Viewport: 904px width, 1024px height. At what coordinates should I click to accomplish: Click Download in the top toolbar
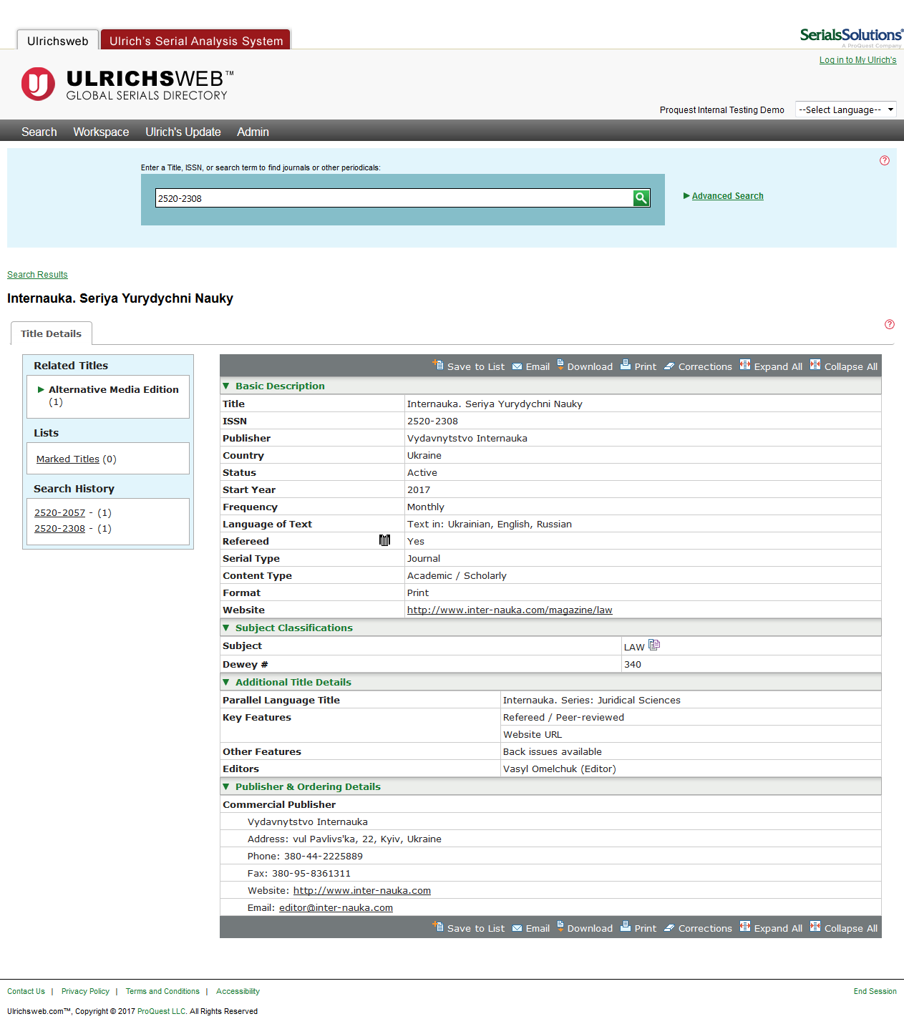click(x=585, y=366)
